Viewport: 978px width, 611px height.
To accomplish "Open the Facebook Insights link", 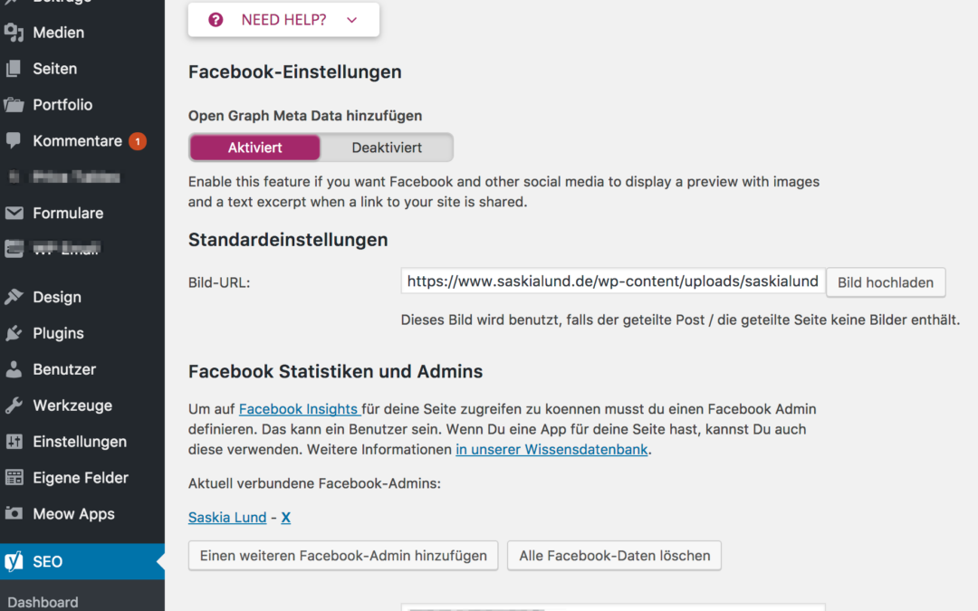I will pos(299,409).
